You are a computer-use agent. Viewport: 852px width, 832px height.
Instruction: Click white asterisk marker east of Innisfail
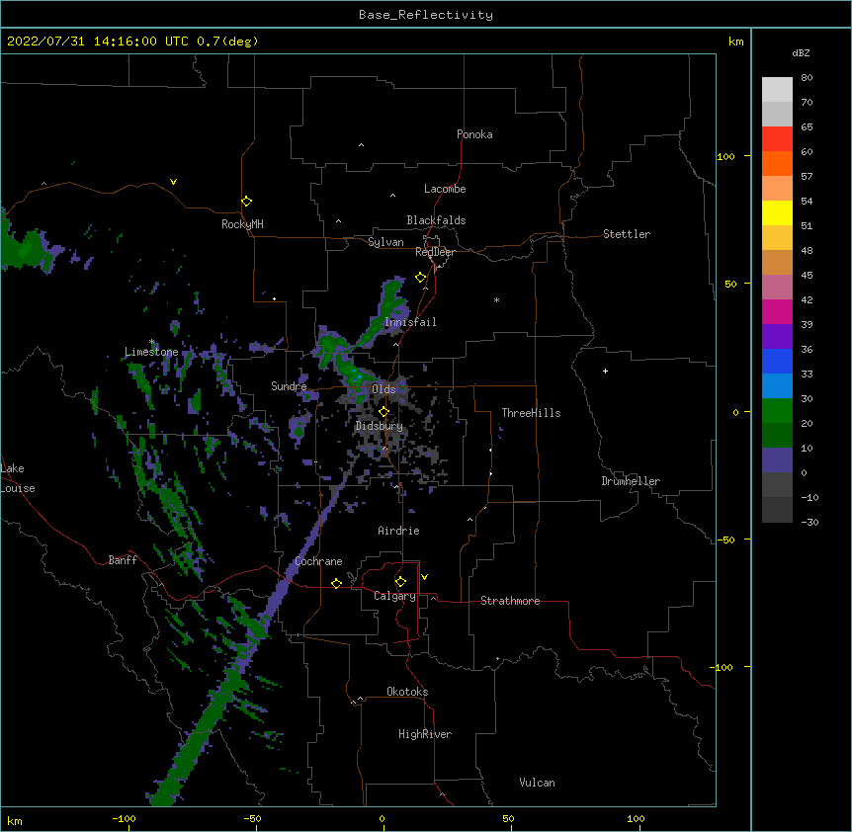pos(496,299)
